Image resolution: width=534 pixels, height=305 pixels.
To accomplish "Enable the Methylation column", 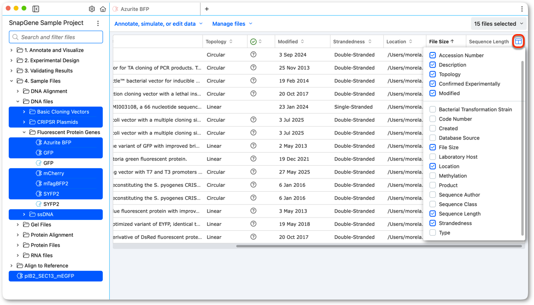I will [433, 176].
